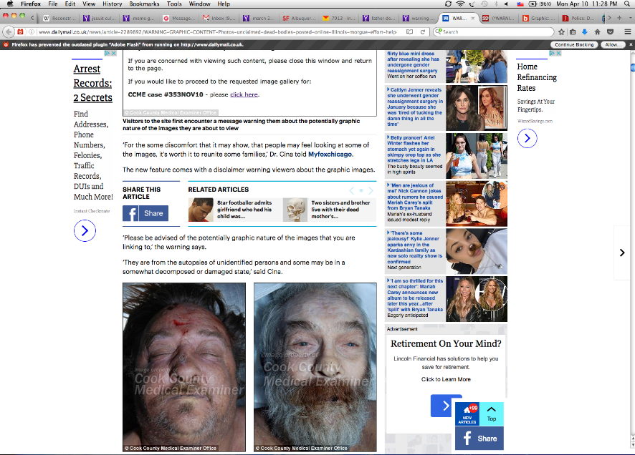This screenshot has width=635, height=455.
Task: Switch to the Albuquer... tab
Action: coord(299,18)
